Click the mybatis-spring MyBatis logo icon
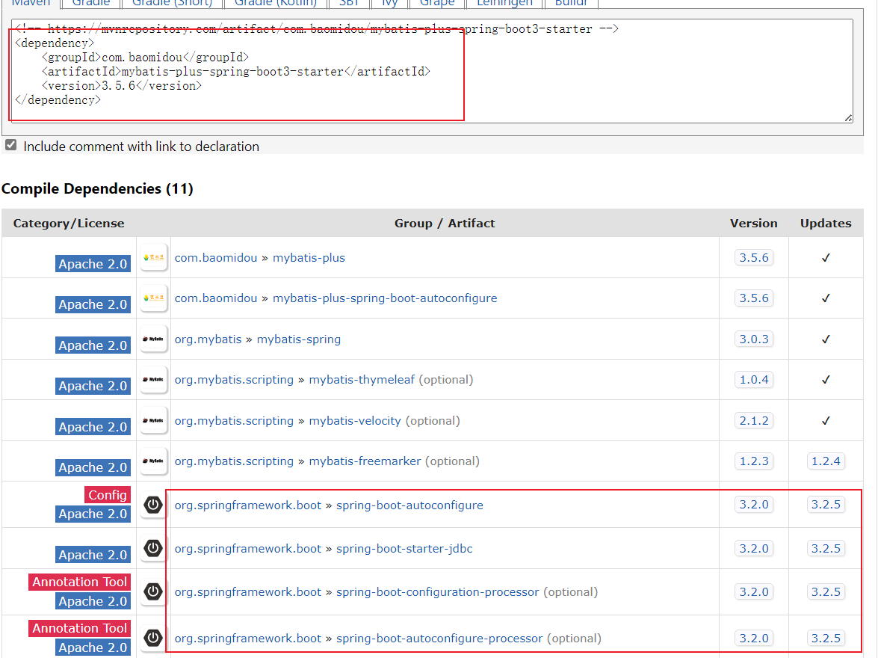Image resolution: width=878 pixels, height=658 pixels. (153, 339)
